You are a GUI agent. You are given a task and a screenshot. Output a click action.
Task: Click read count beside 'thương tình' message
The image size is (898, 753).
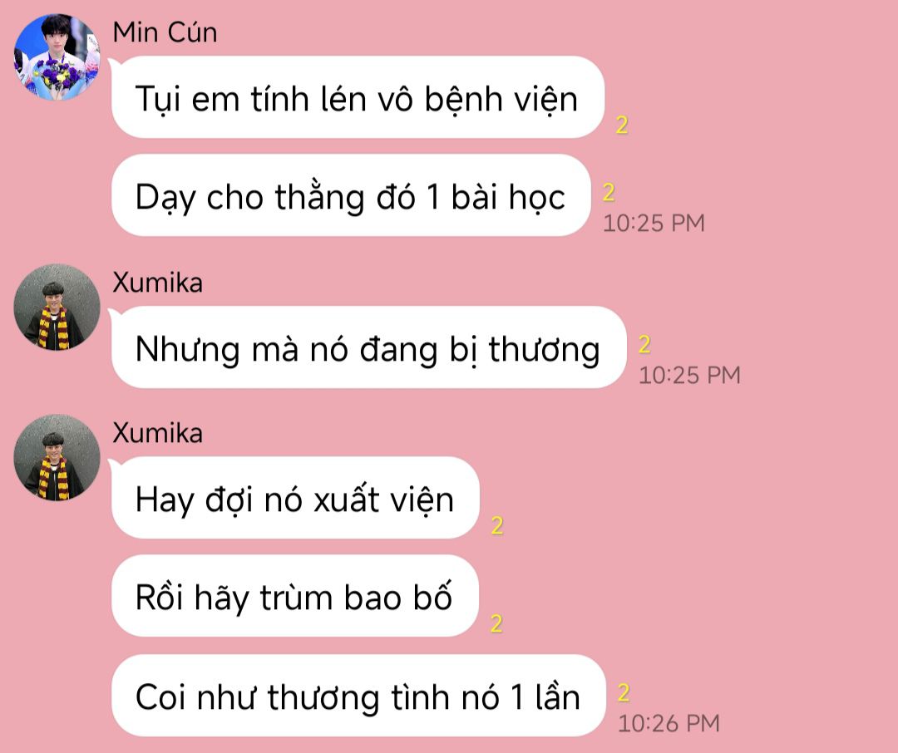(x=624, y=693)
